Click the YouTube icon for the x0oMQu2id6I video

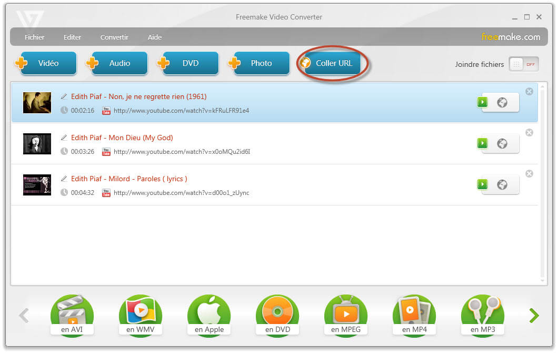click(x=106, y=152)
